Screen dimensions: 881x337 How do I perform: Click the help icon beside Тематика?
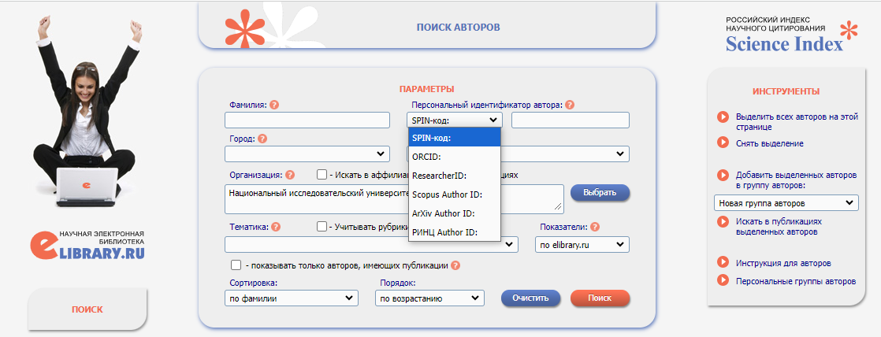[x=275, y=227]
